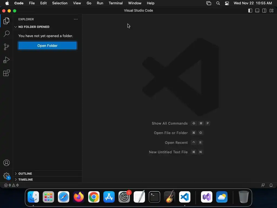The image size is (277, 208).
Task: Open the Run menu
Action: (100, 3)
